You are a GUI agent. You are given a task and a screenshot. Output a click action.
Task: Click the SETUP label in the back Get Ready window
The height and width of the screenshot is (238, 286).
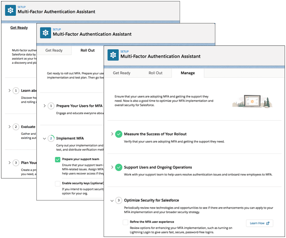[22, 7]
